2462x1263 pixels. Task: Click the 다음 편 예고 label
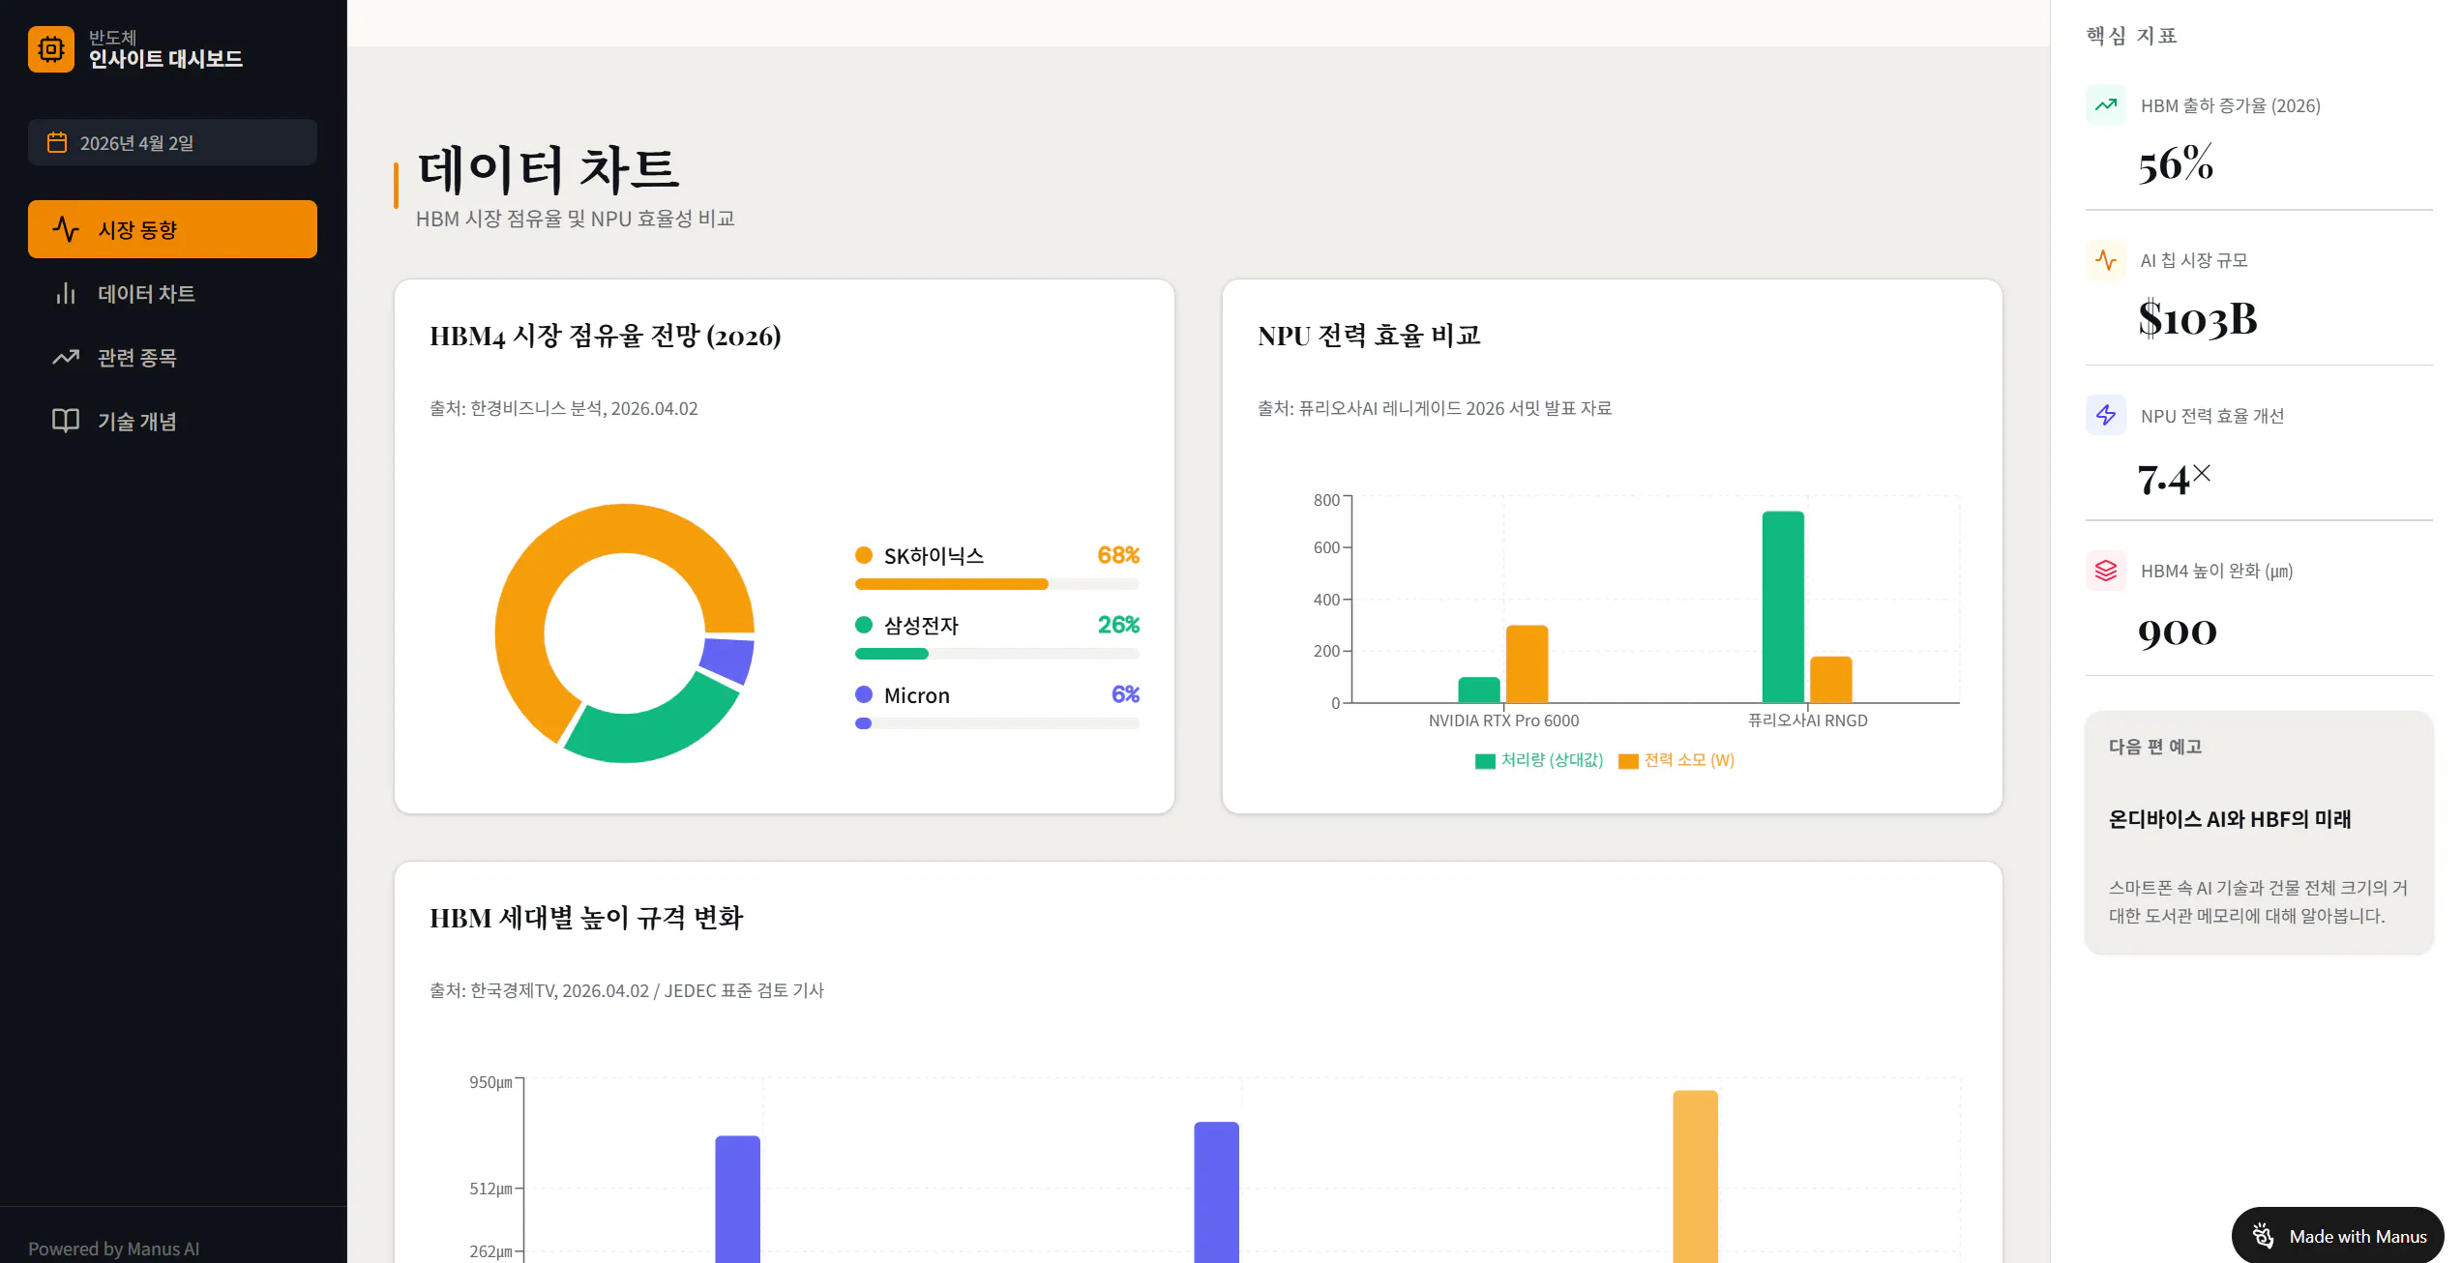click(x=2155, y=747)
